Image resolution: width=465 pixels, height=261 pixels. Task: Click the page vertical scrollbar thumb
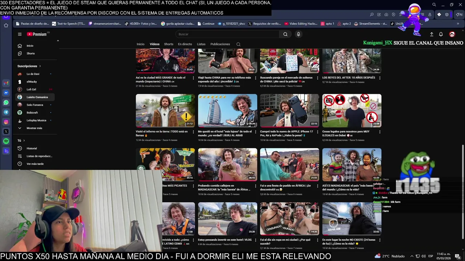463,192
